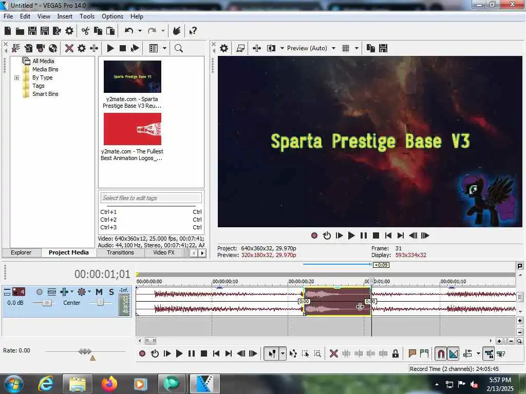This screenshot has width=526, height=394.
Task: Open project Properties gear in main toolbar
Action: (x=69, y=31)
